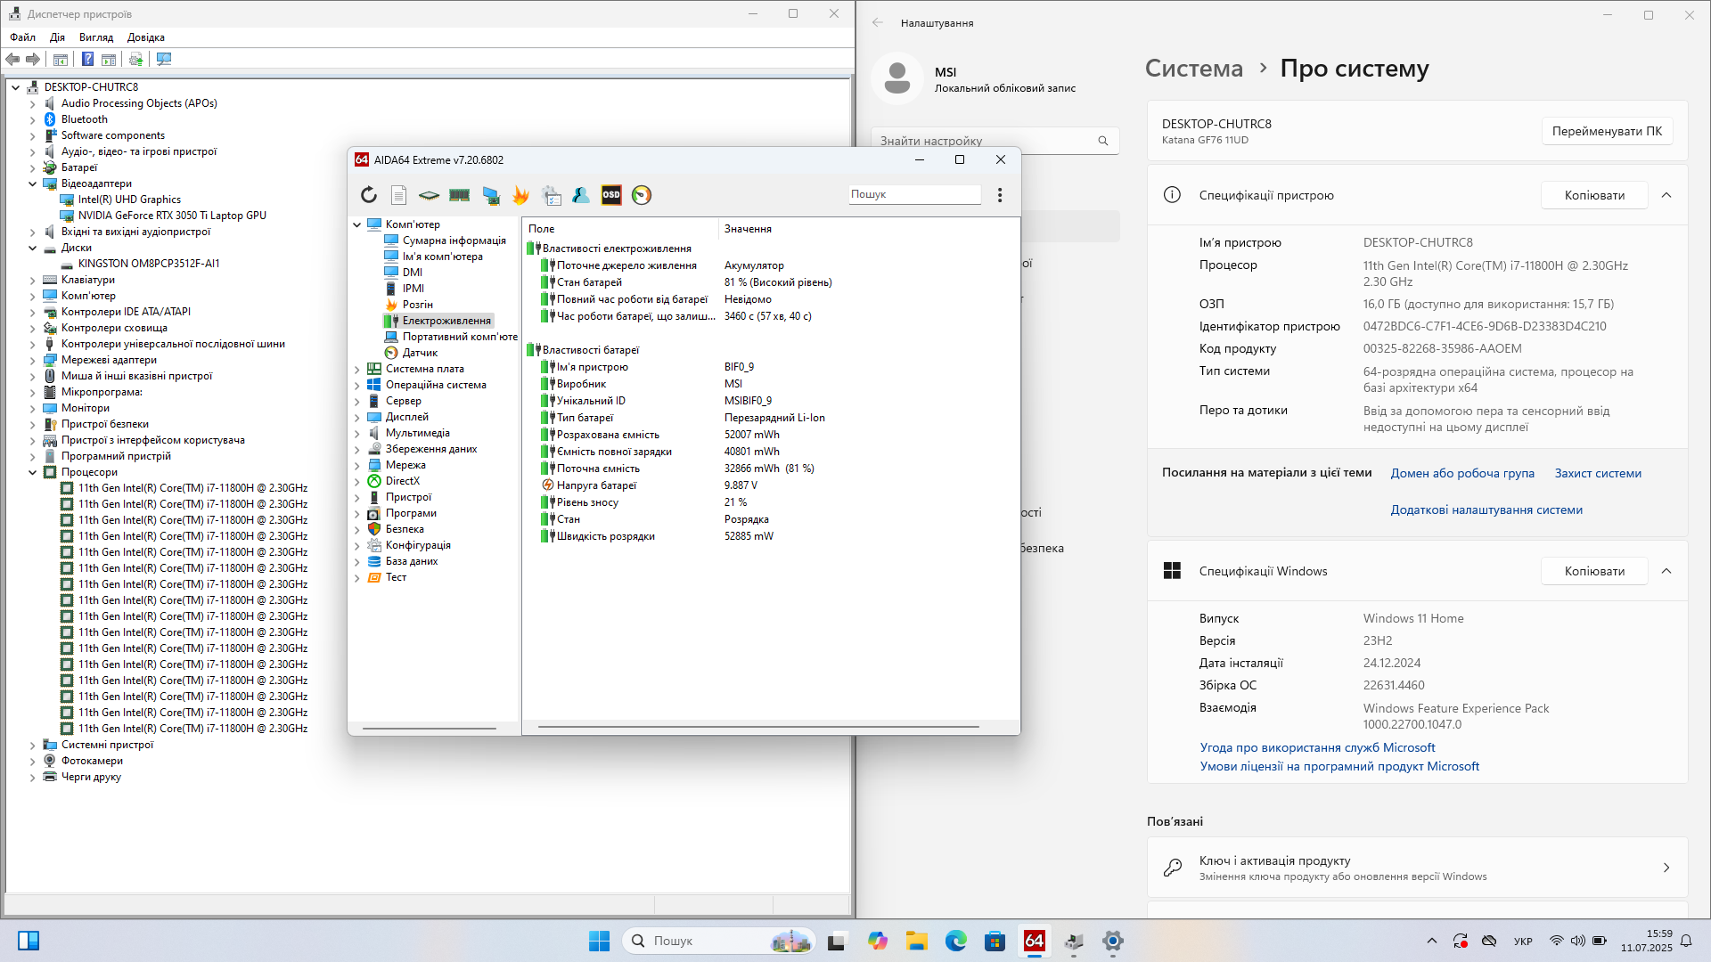Image resolution: width=1711 pixels, height=962 pixels.
Task: Click Знайти настройку search box in Settings
Action: tap(995, 141)
